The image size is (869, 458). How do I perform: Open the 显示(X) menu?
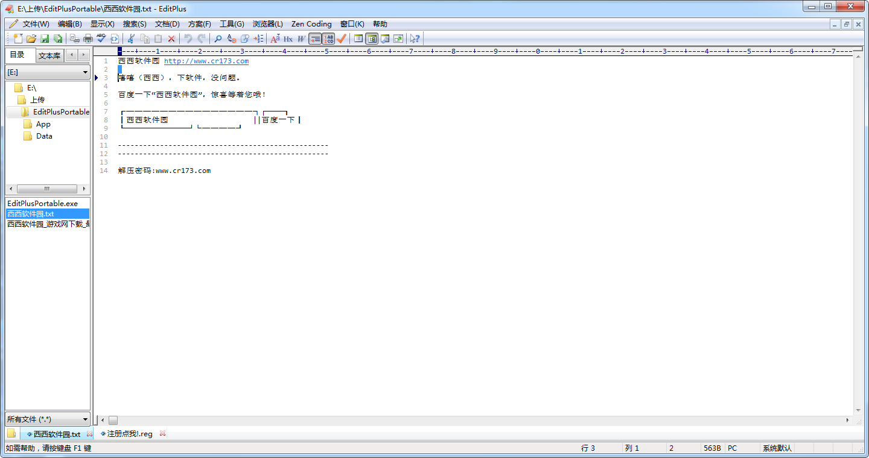pos(103,24)
